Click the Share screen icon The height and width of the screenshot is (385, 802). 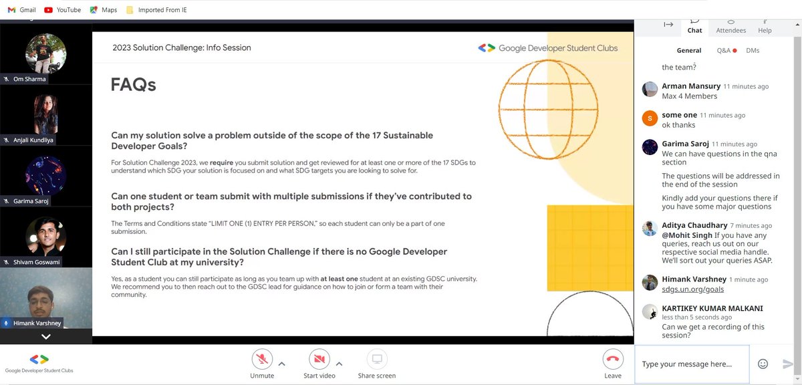[377, 360]
